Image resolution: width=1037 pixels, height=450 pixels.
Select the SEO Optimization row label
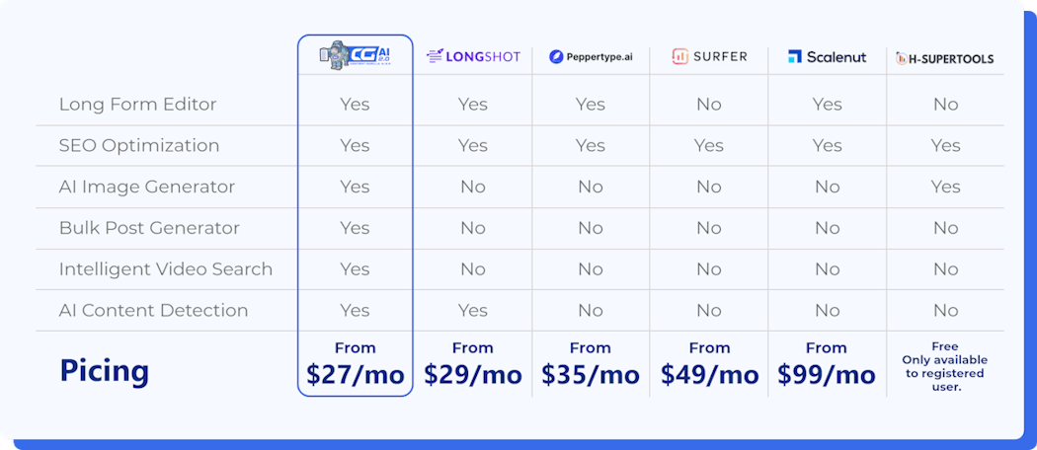pos(139,146)
